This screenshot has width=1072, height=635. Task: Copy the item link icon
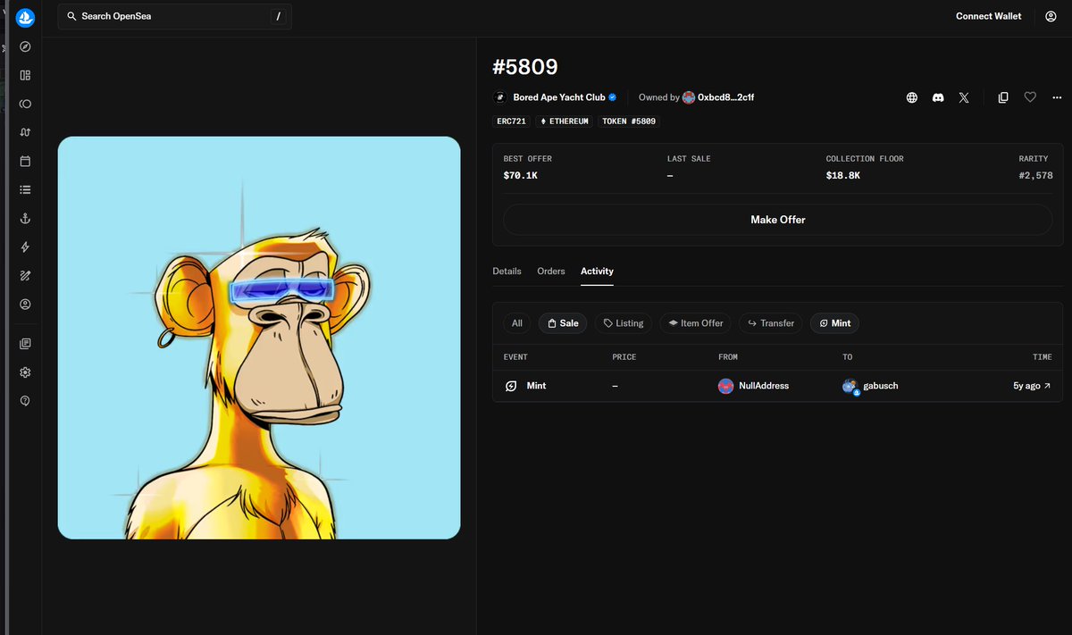(x=1003, y=97)
